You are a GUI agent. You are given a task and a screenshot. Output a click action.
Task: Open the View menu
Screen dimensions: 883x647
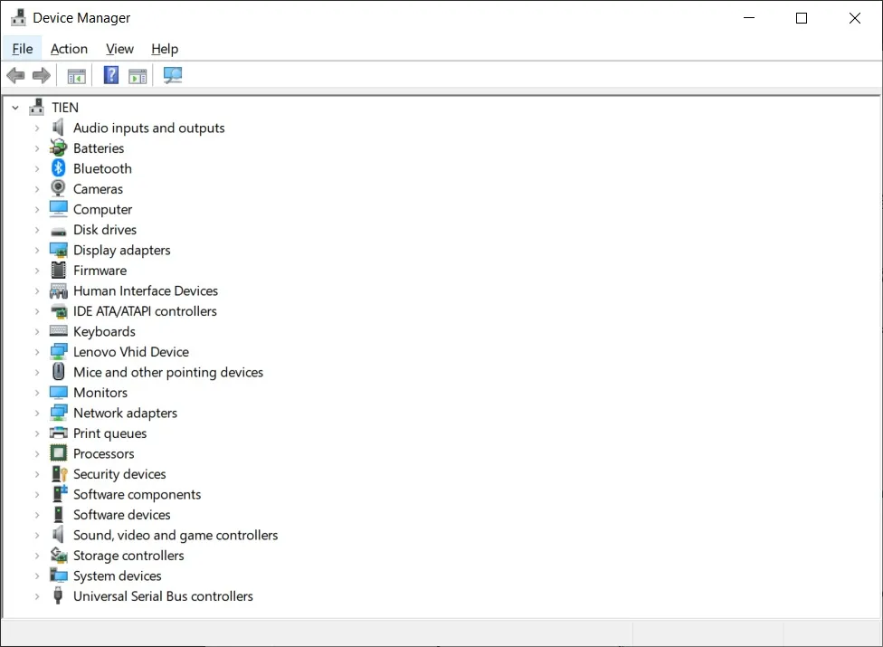coord(119,49)
